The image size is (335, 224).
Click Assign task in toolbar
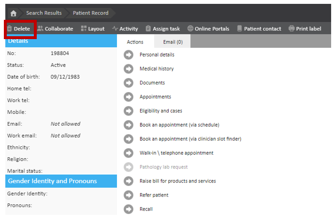(163, 29)
